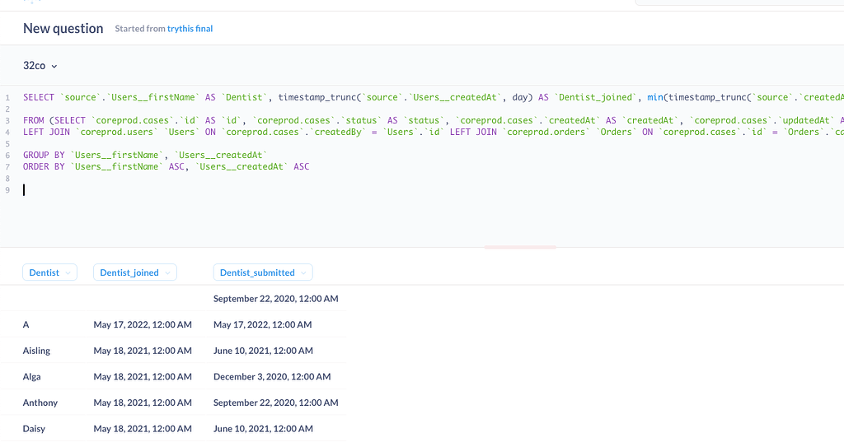Open the Dentist_joined column header menu
The height and width of the screenshot is (447, 844).
tap(134, 272)
